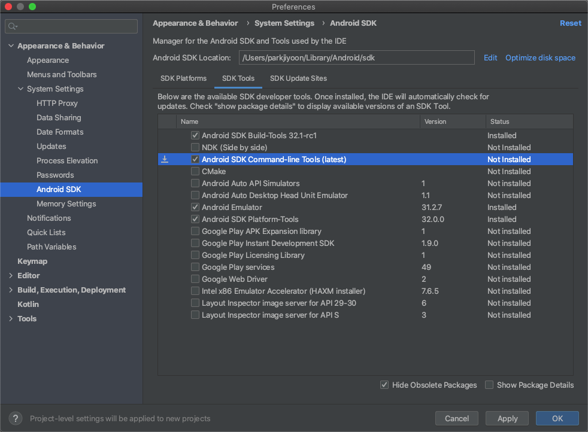Confirm with the OK button
The height and width of the screenshot is (432, 588).
pos(557,418)
